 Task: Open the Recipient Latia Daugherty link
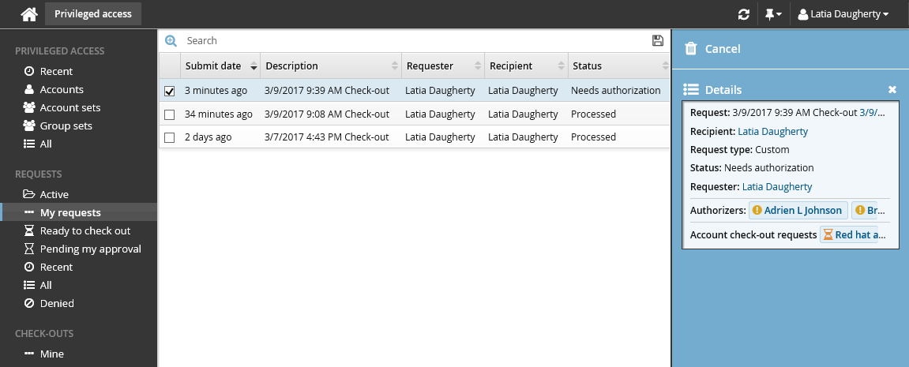[x=772, y=131]
